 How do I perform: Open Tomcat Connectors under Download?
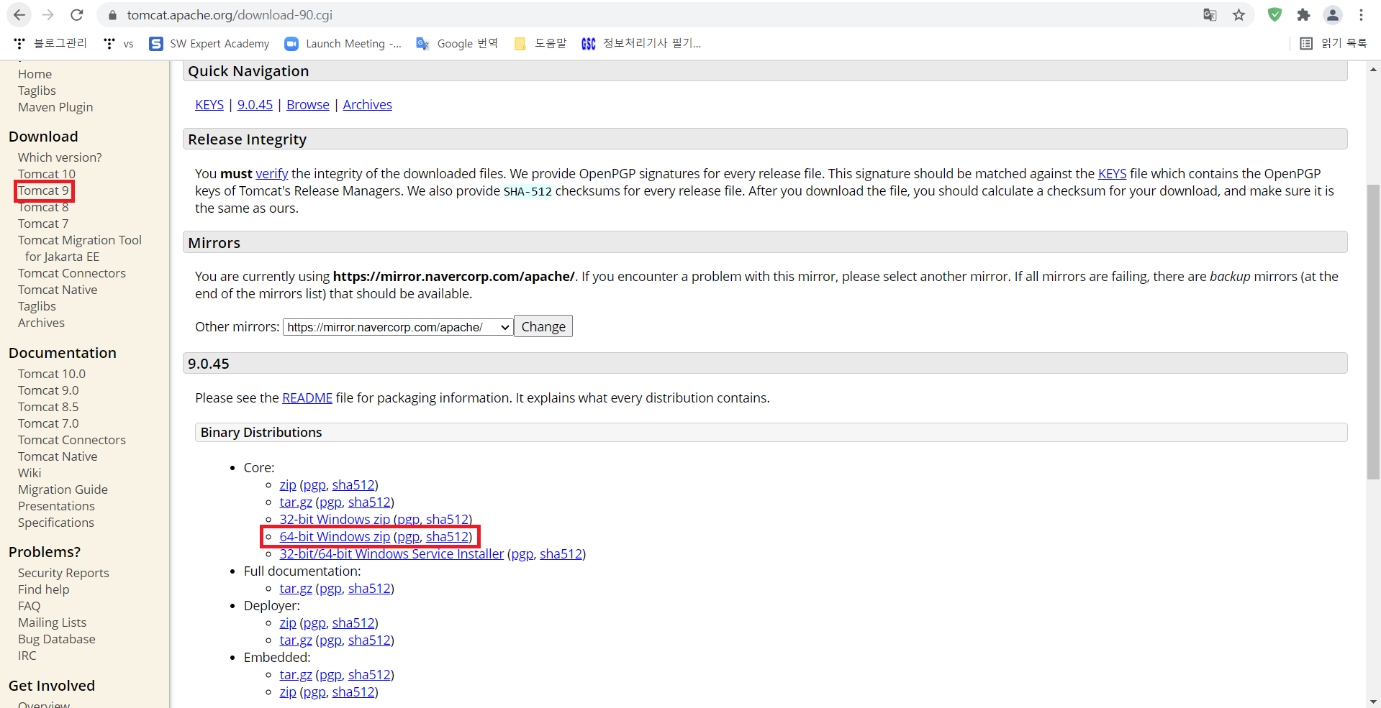point(72,273)
